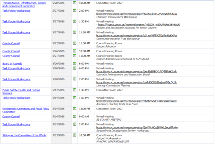Open Task Forces-Workgroups link for Cannabis Reinvestment Board
214x144 pixels.
tap(17, 68)
